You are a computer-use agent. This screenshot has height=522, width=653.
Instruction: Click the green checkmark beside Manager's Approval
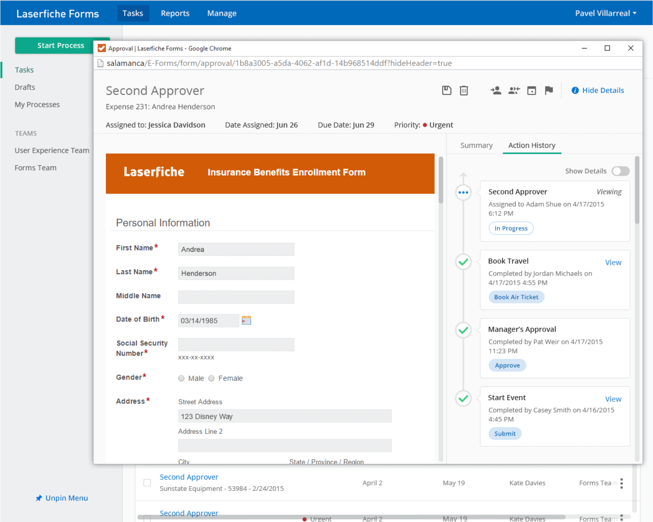click(463, 330)
